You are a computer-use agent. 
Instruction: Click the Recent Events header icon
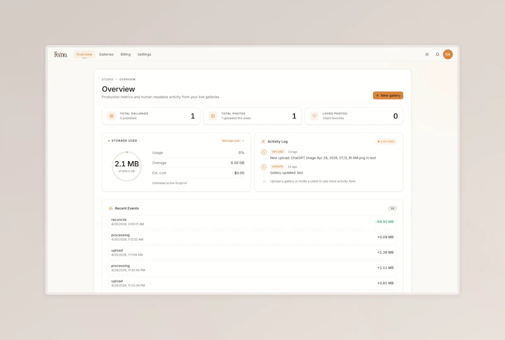(x=110, y=208)
